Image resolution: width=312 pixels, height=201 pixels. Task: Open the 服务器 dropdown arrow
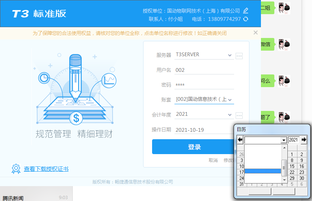coord(230,55)
